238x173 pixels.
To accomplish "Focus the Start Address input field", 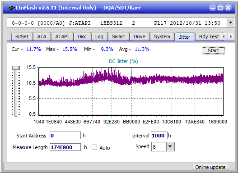I will (65, 136).
